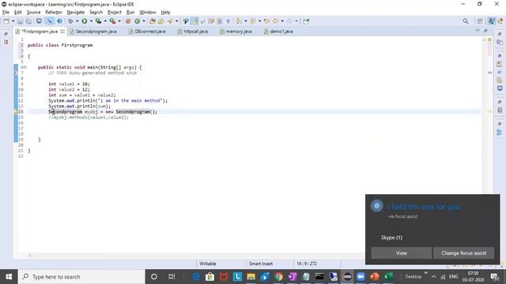Click the green Run button icon

[85, 21]
